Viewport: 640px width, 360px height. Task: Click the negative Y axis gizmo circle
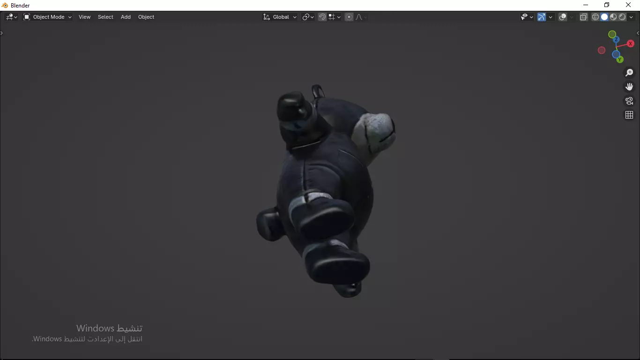612,34
